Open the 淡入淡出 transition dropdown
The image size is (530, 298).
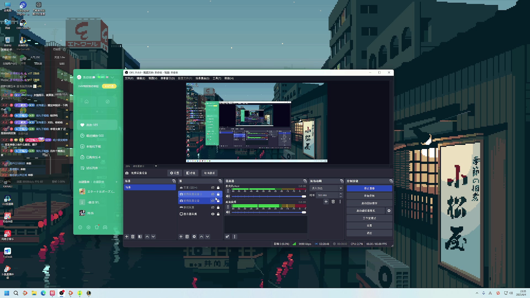326,188
